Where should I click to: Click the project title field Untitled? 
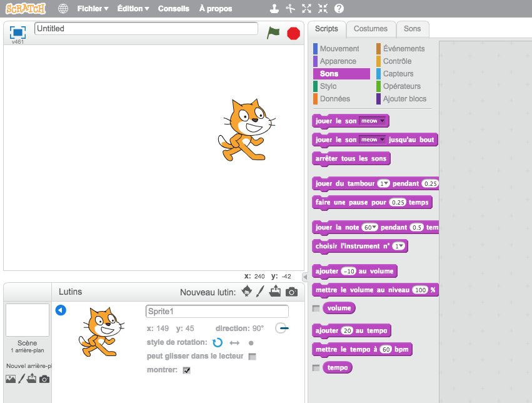pos(146,29)
